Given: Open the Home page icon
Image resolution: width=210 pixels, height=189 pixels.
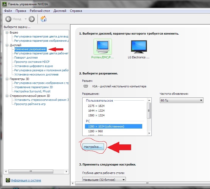Looking at the screenshot, I should tap(44, 19).
